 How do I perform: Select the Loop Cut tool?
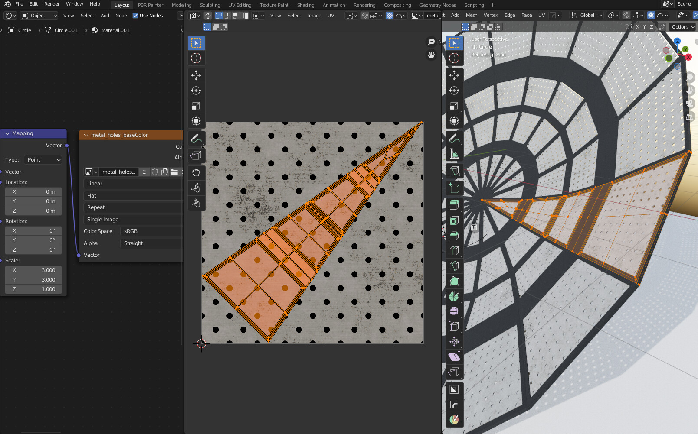[x=454, y=251]
